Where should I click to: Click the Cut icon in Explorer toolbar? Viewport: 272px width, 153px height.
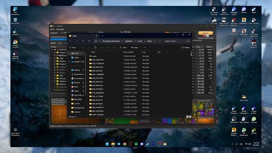(x=83, y=48)
